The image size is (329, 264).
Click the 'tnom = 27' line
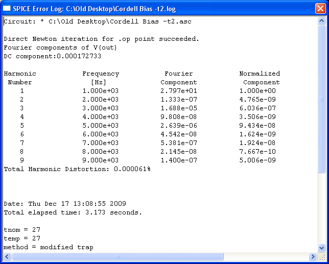(x=22, y=230)
